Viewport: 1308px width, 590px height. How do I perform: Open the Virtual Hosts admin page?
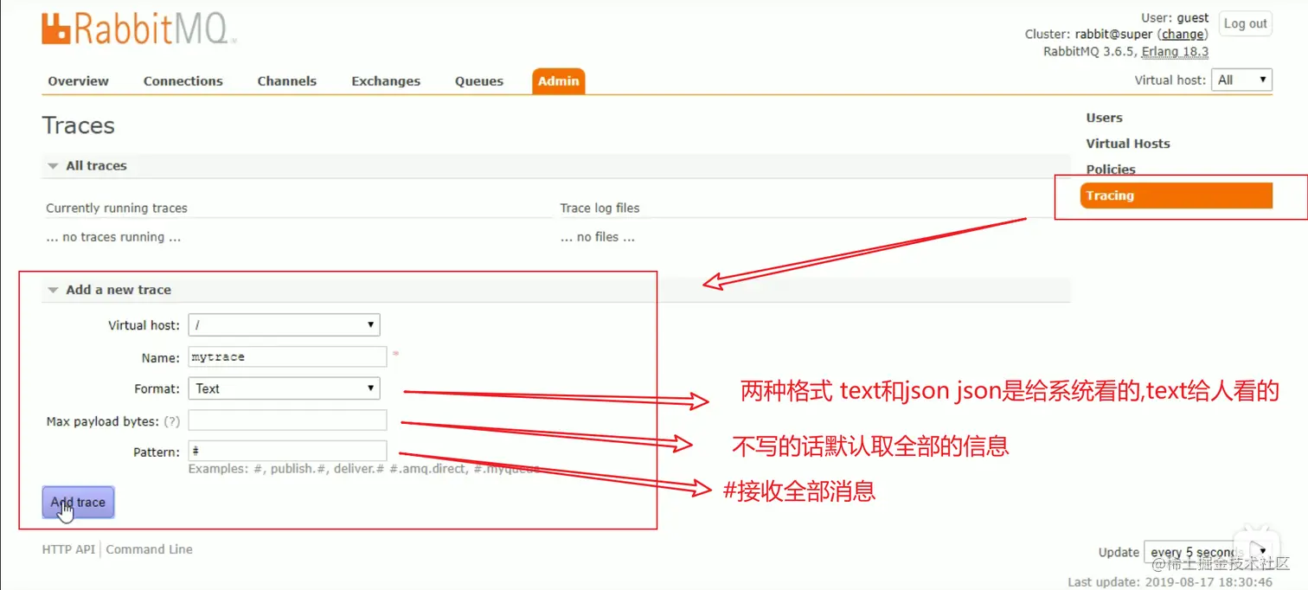[x=1127, y=143]
